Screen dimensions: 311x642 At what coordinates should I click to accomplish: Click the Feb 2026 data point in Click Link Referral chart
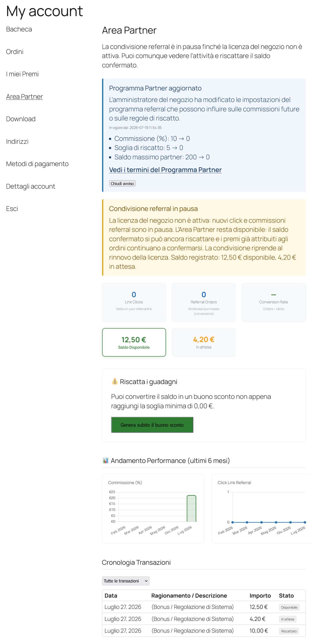tap(232, 522)
